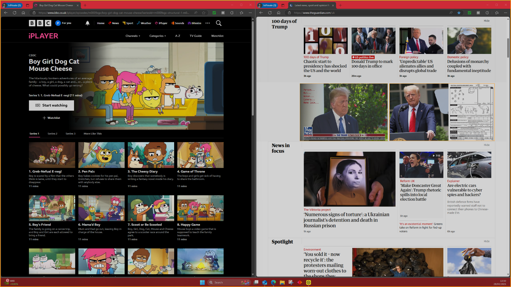This screenshot has height=287, width=511.
Task: Switch to the Series 2 tab
Action: [x=52, y=134]
